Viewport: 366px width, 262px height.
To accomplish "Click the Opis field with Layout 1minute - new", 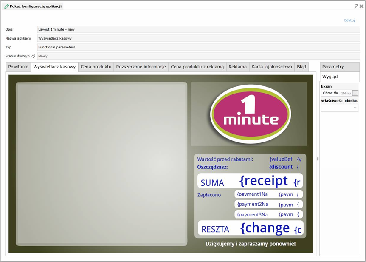I will 199,29.
